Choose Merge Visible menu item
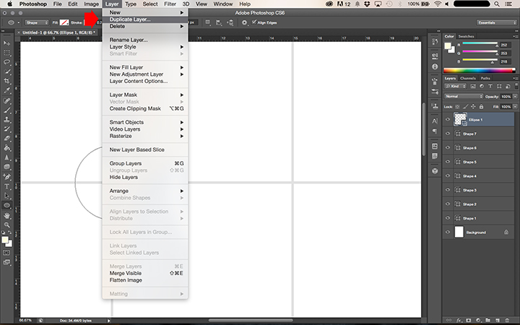This screenshot has width=520, height=325. pos(145,273)
